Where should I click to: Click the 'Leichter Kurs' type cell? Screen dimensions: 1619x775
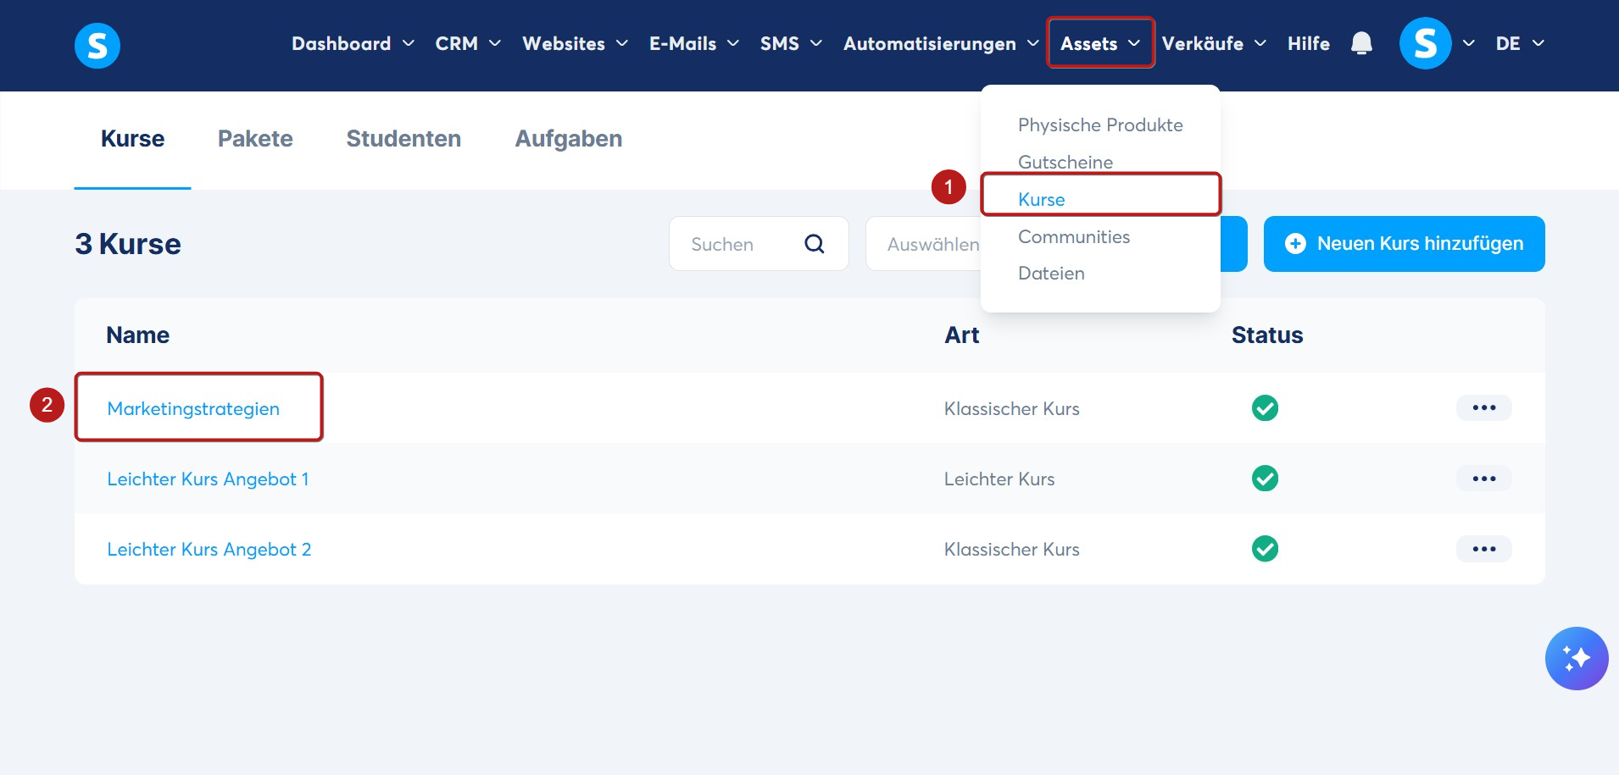coord(999,479)
